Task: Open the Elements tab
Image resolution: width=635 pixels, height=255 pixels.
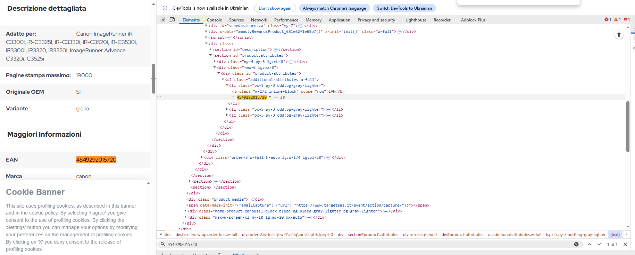Action: (191, 20)
